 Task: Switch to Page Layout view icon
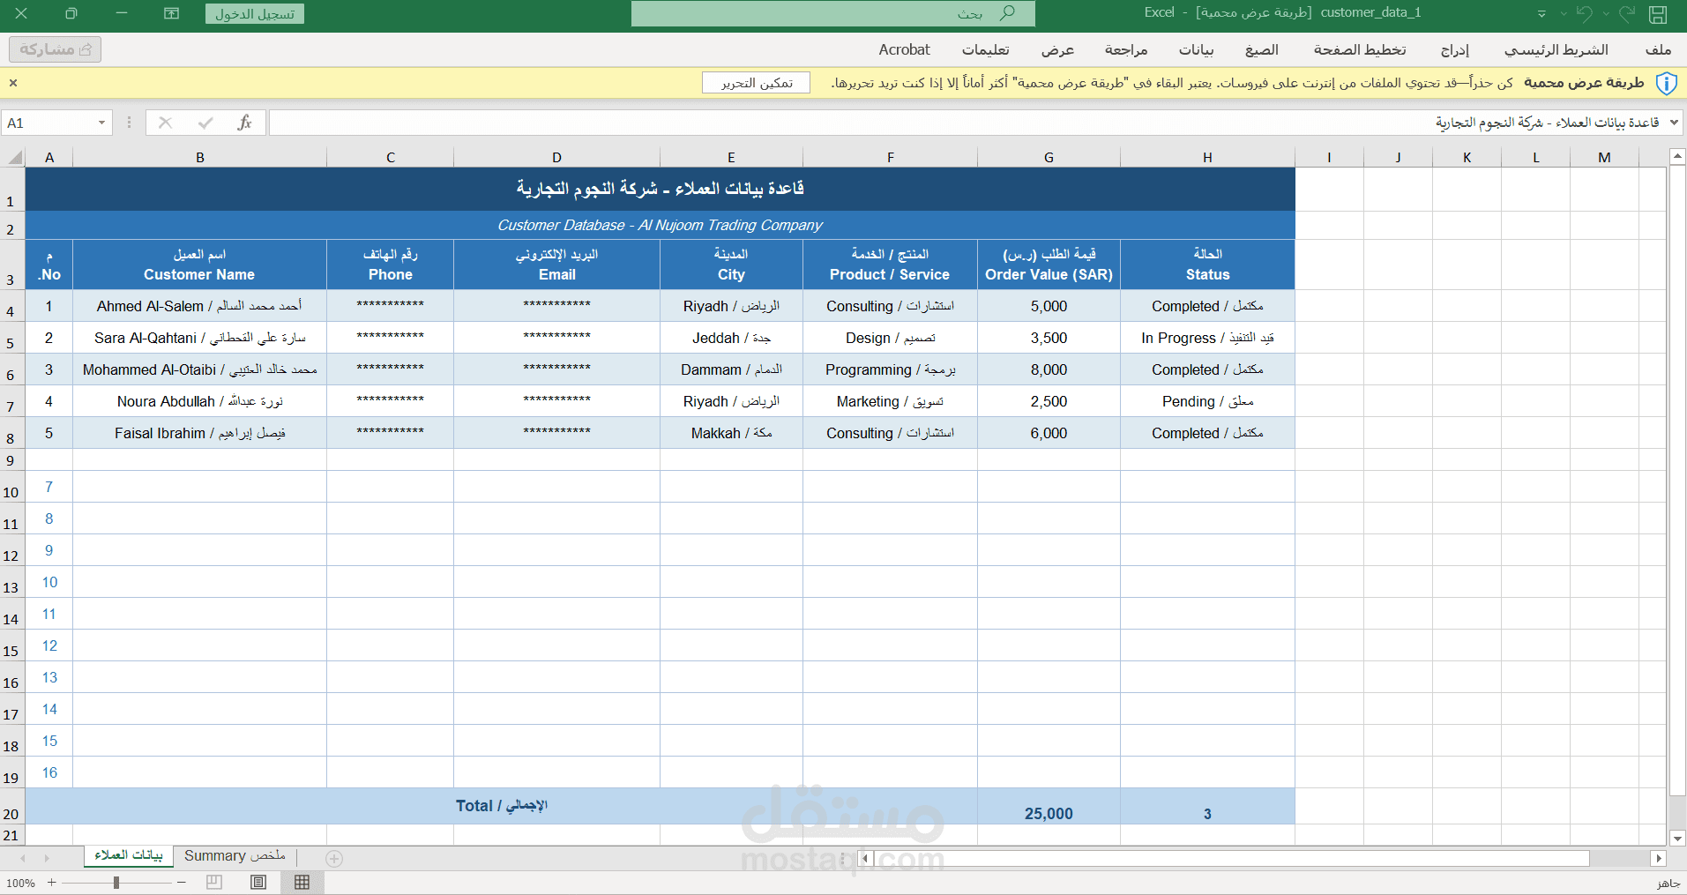(258, 883)
